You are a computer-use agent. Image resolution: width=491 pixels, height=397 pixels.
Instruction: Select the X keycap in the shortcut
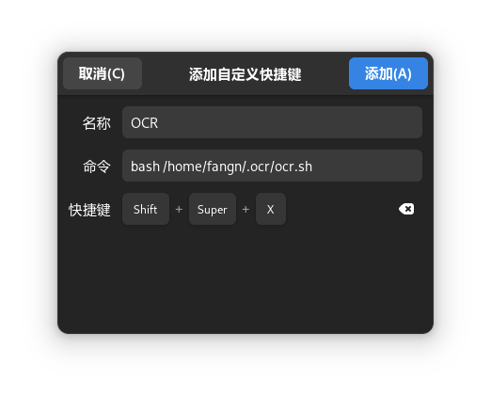(x=271, y=209)
